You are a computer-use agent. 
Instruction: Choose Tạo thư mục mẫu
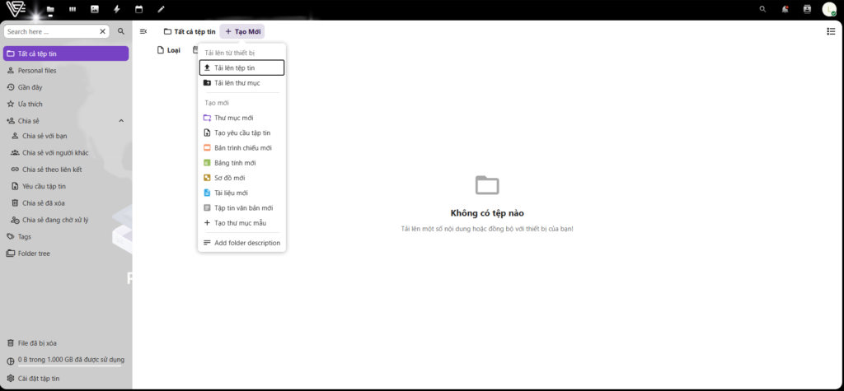[241, 223]
